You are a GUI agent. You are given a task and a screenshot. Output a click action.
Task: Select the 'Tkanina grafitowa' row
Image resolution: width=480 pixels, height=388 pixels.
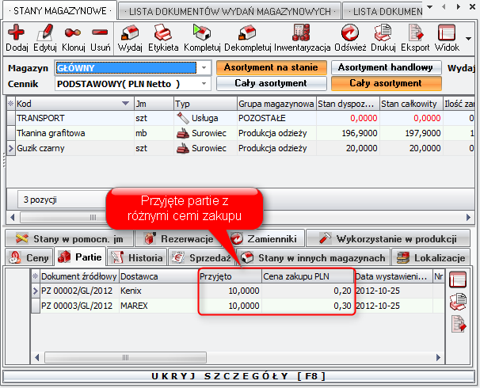click(x=52, y=133)
